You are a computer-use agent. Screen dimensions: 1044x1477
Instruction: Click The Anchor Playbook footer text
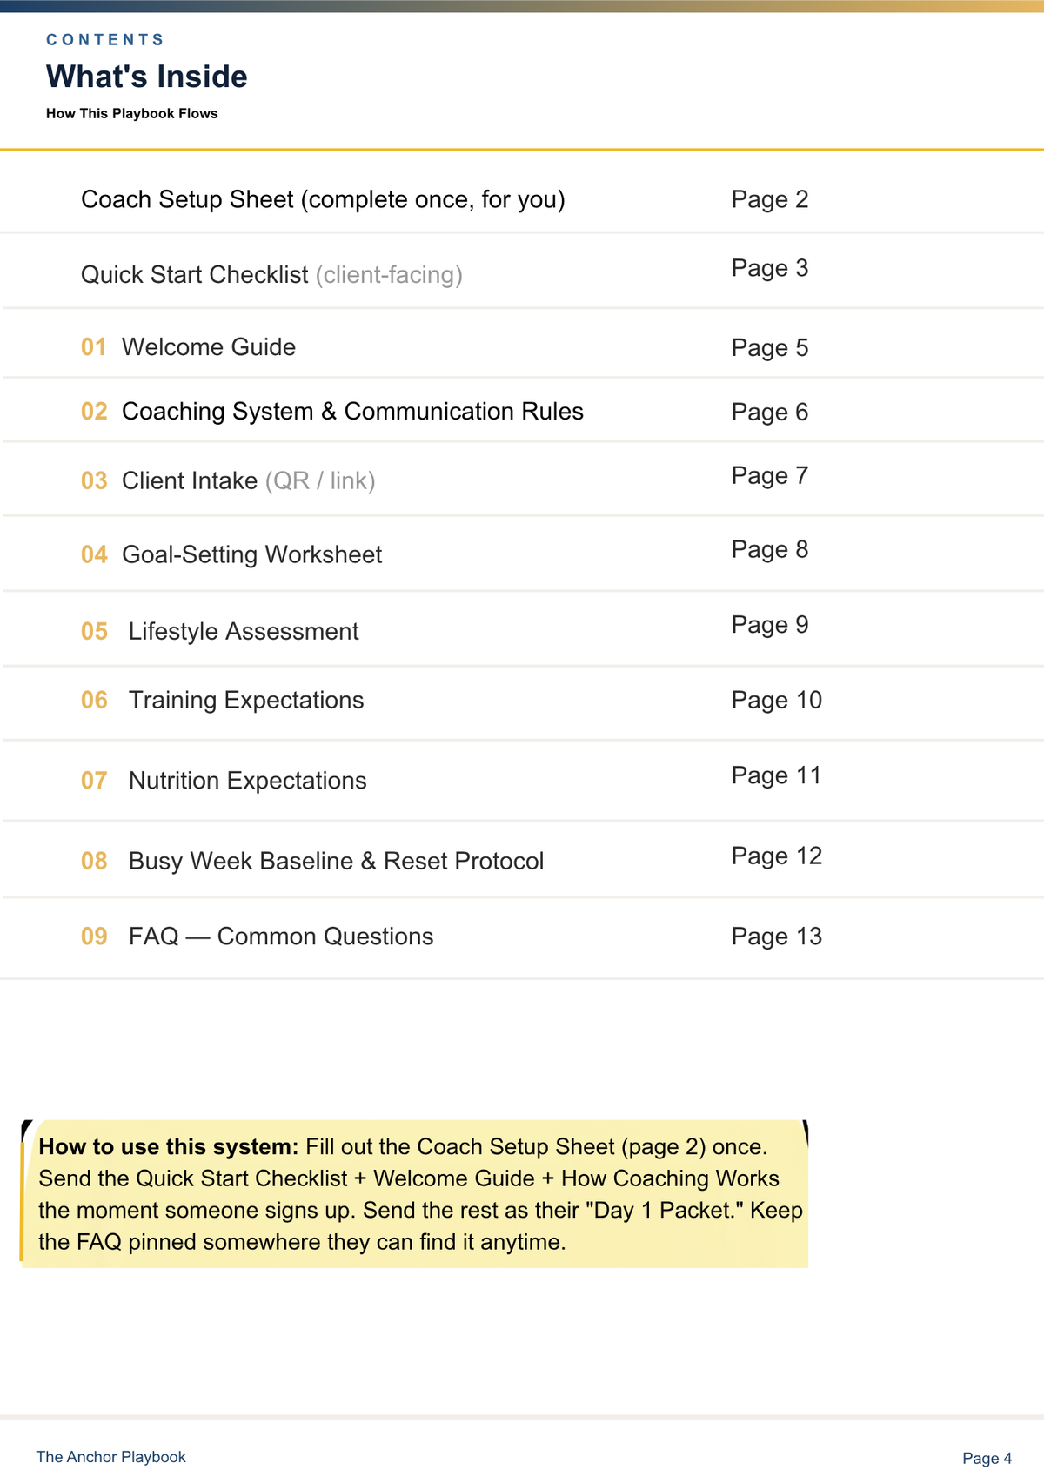pos(110,1457)
